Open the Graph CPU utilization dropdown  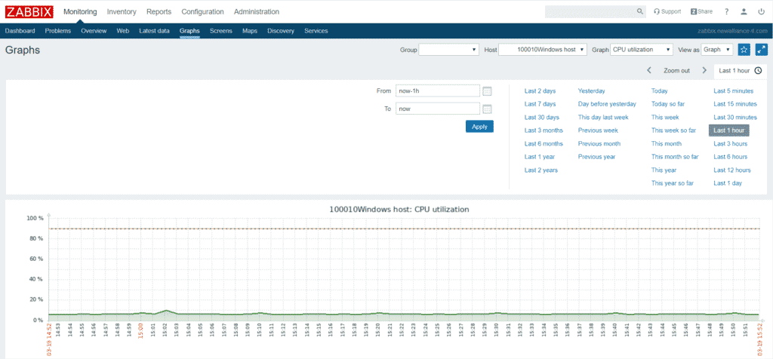coord(642,50)
